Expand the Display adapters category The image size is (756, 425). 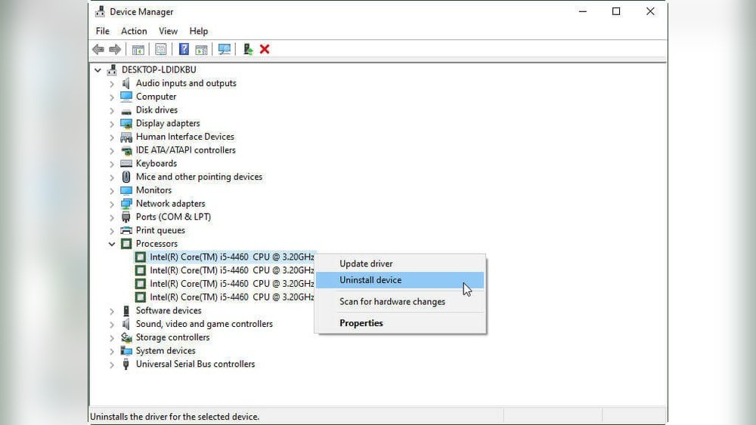[x=112, y=124]
